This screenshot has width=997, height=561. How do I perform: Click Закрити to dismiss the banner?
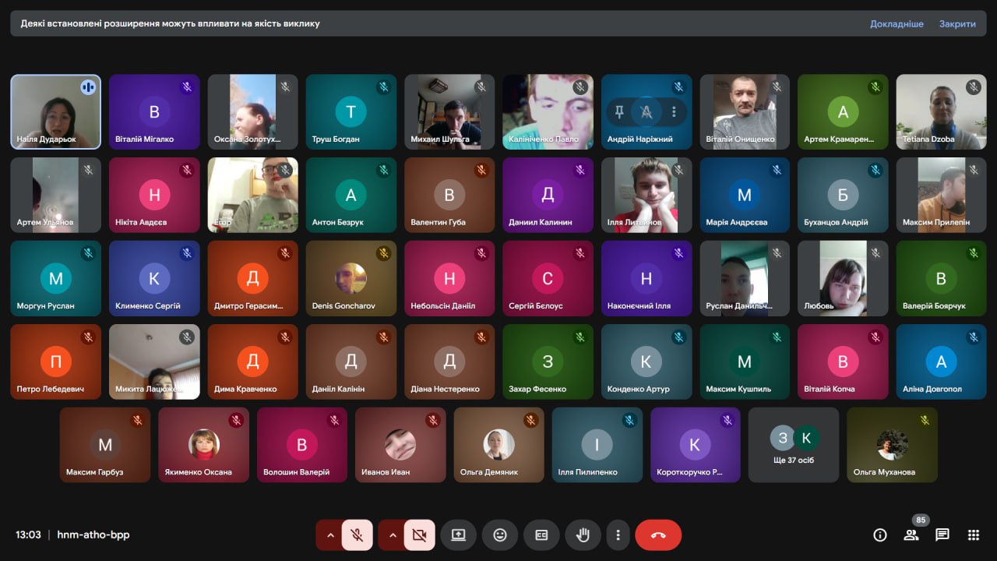[957, 24]
